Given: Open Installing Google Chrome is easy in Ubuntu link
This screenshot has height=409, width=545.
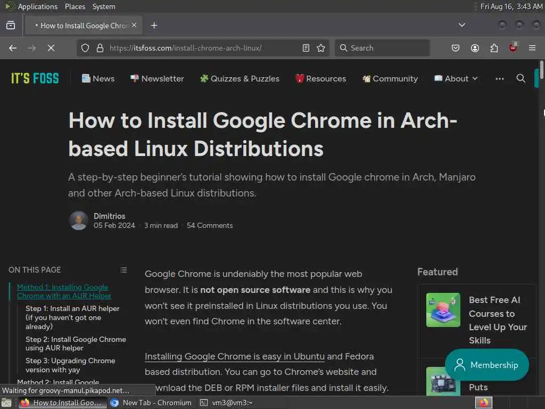Looking at the screenshot, I should (x=235, y=356).
